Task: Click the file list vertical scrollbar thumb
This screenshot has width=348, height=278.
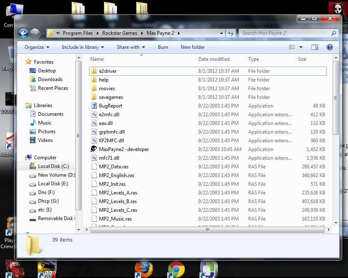Action: click(336, 98)
